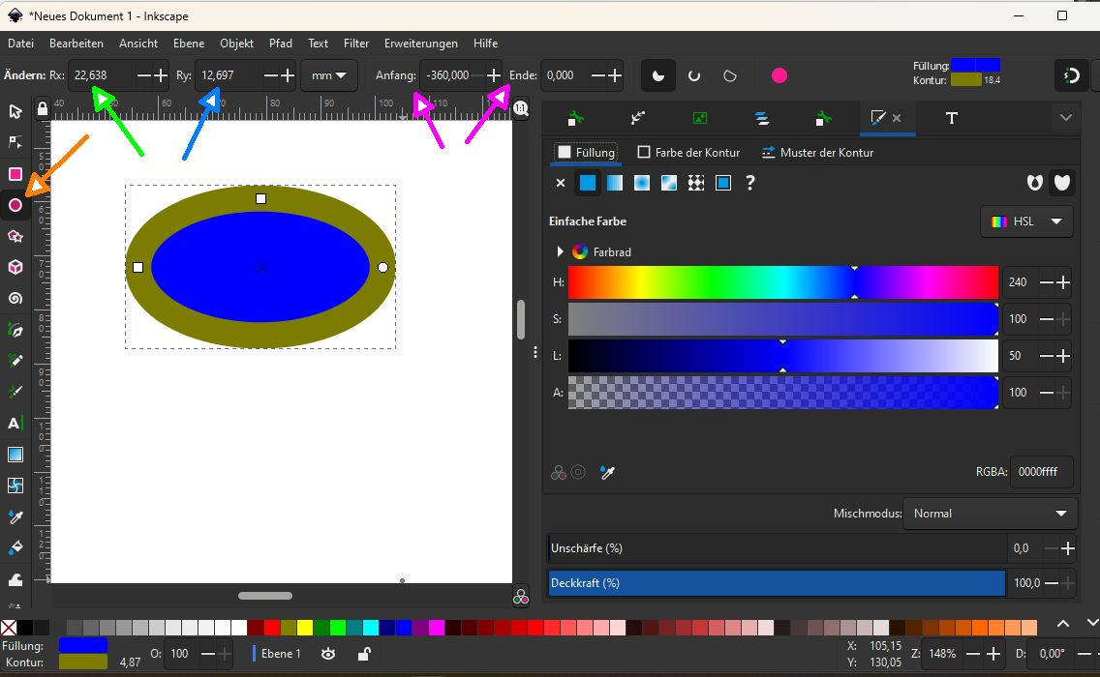The width and height of the screenshot is (1100, 677).
Task: Expand the Farbrad color wheel
Action: (x=560, y=251)
